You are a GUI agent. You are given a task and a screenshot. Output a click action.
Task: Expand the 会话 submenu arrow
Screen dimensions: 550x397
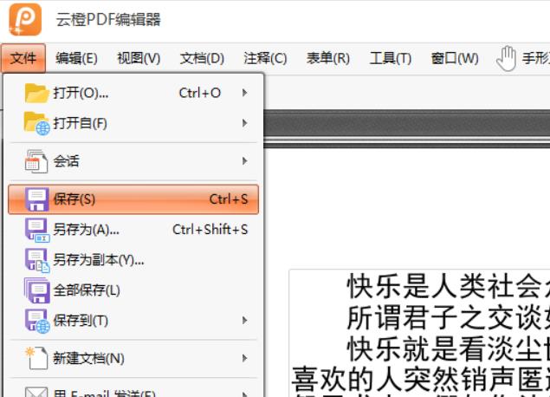(244, 161)
